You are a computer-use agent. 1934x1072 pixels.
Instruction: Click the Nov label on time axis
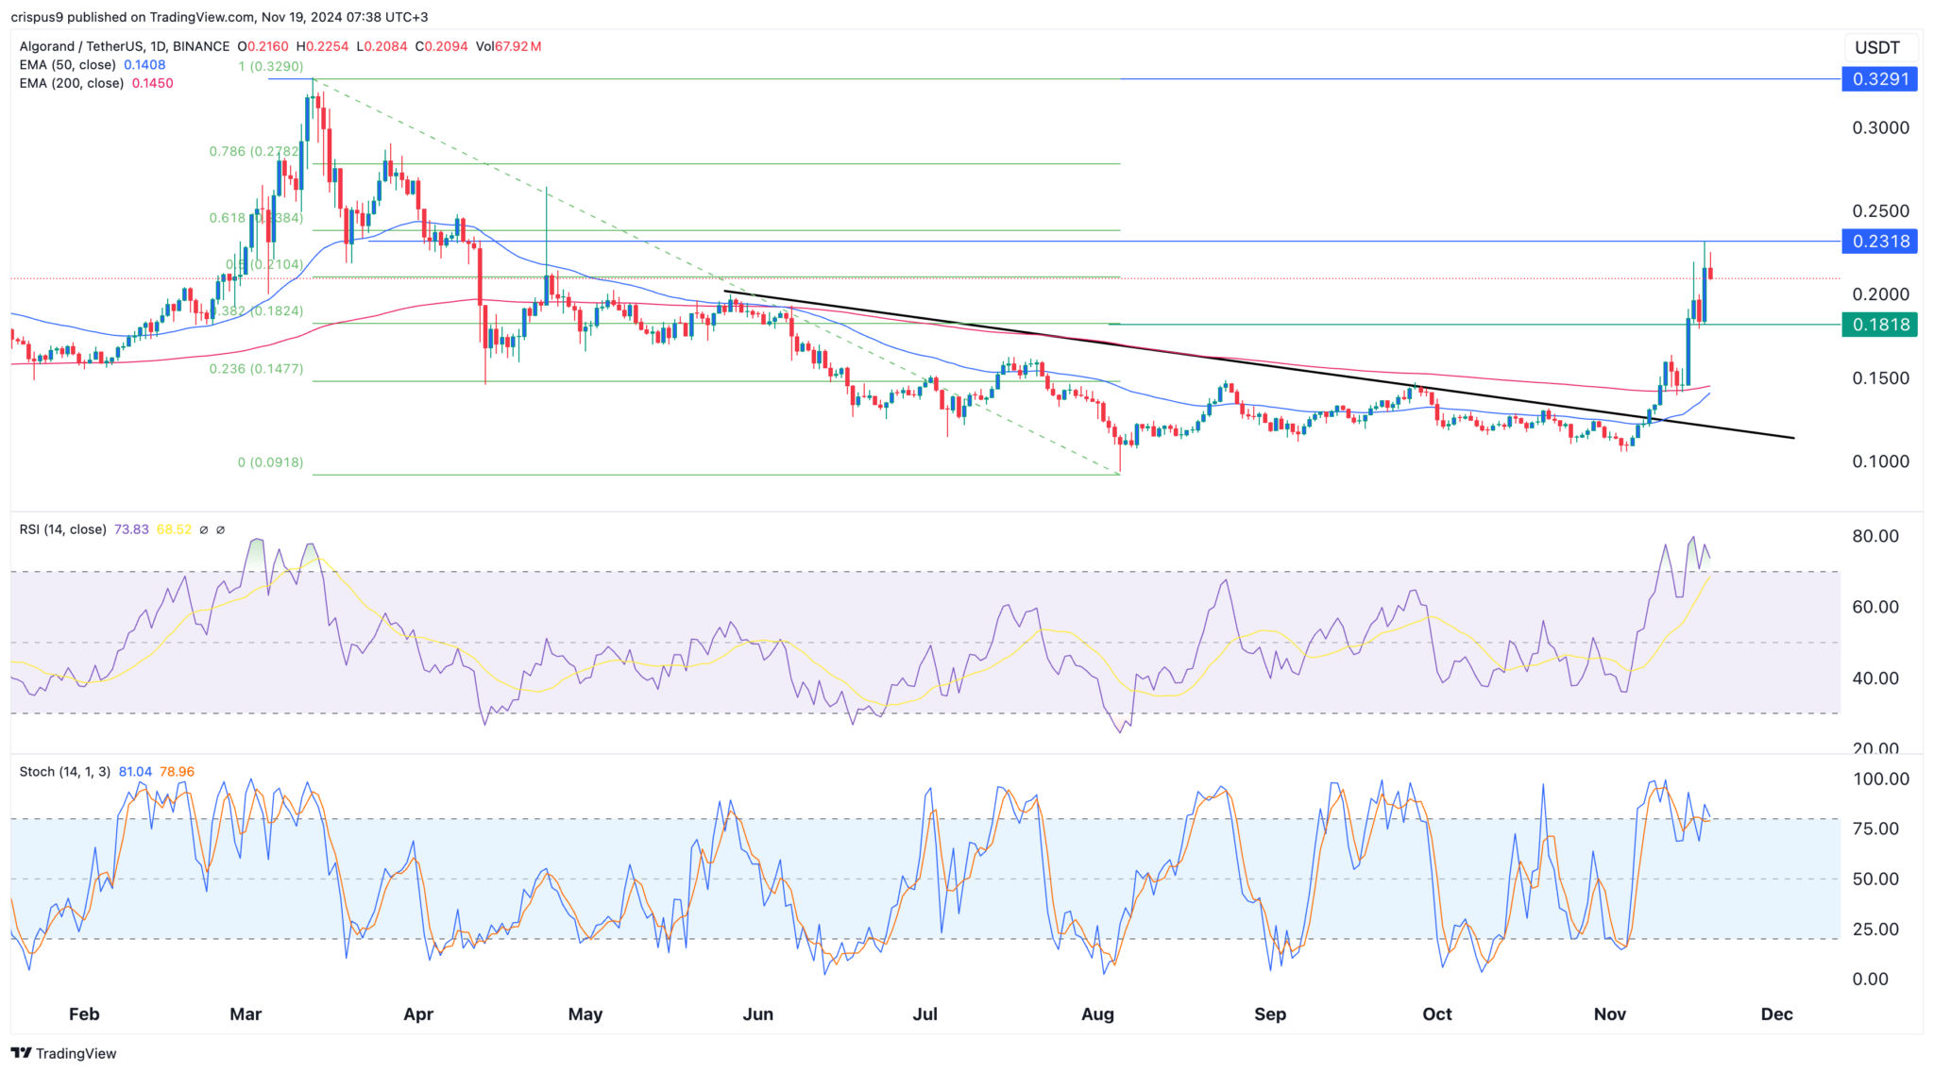[1609, 1014]
